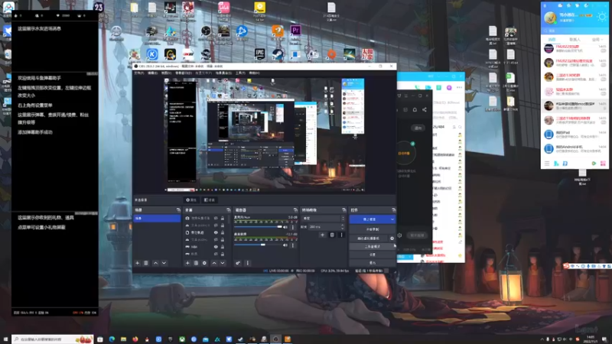Image resolution: width=612 pixels, height=344 pixels.
Task: Move the source up in Sources panel footer
Action: coord(214,263)
